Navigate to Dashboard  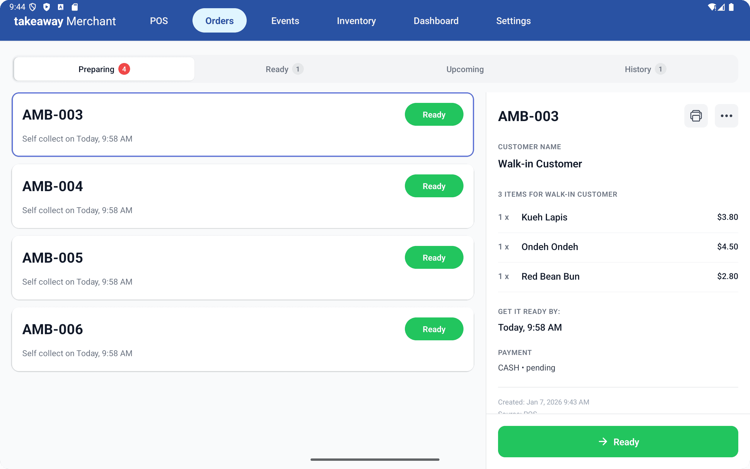tap(436, 21)
